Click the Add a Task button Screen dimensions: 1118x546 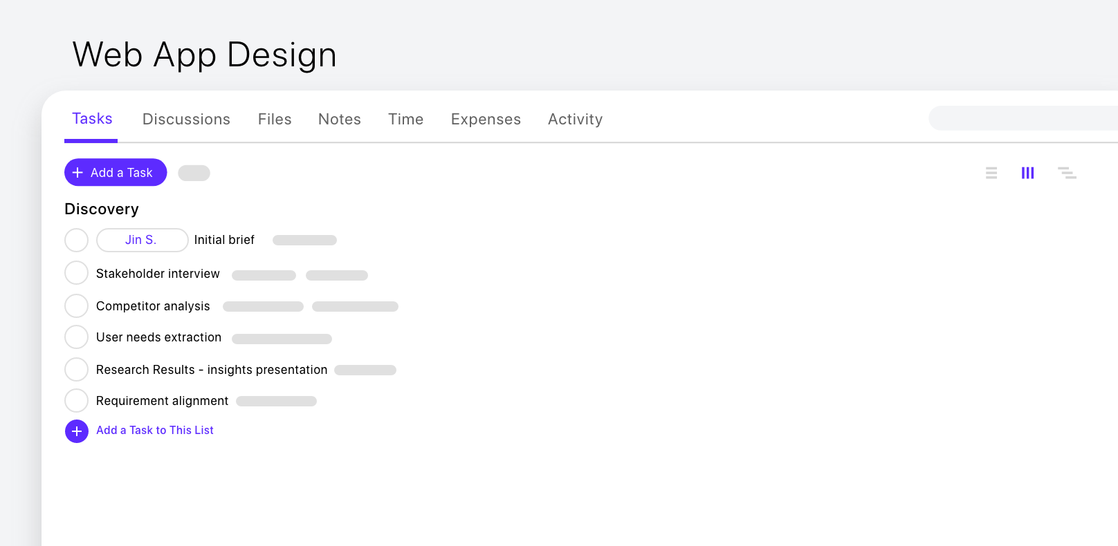(x=116, y=173)
